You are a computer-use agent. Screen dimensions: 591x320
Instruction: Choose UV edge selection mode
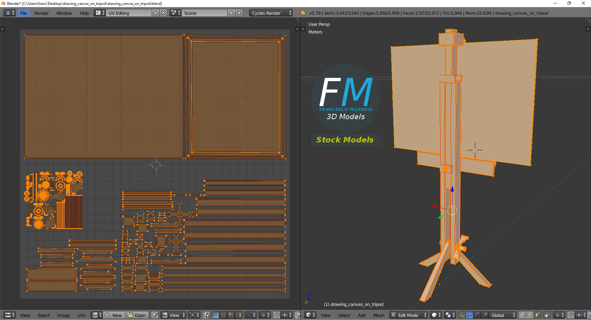pyautogui.click(x=223, y=315)
